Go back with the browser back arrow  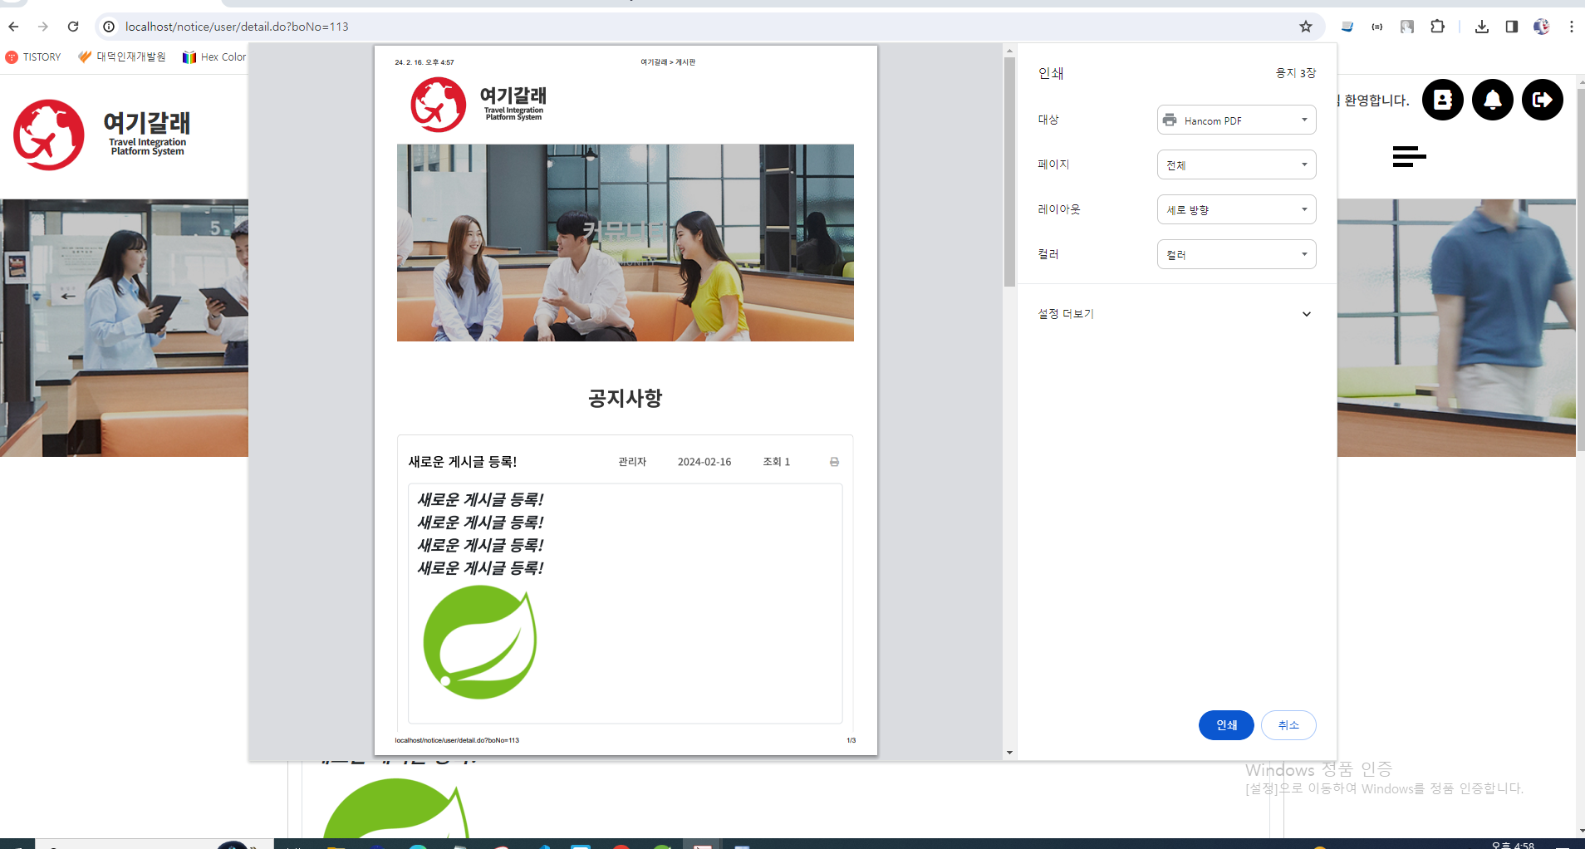click(13, 27)
